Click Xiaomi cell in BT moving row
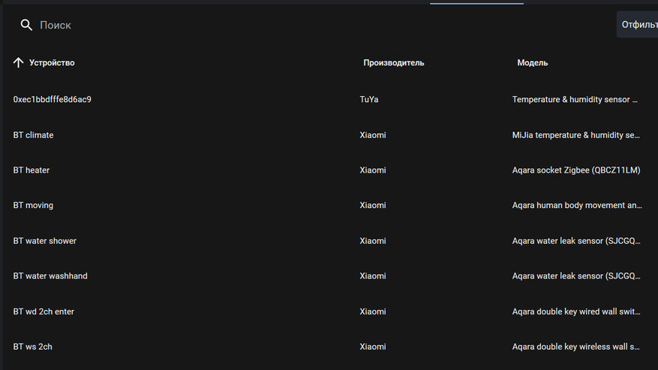 pos(373,206)
